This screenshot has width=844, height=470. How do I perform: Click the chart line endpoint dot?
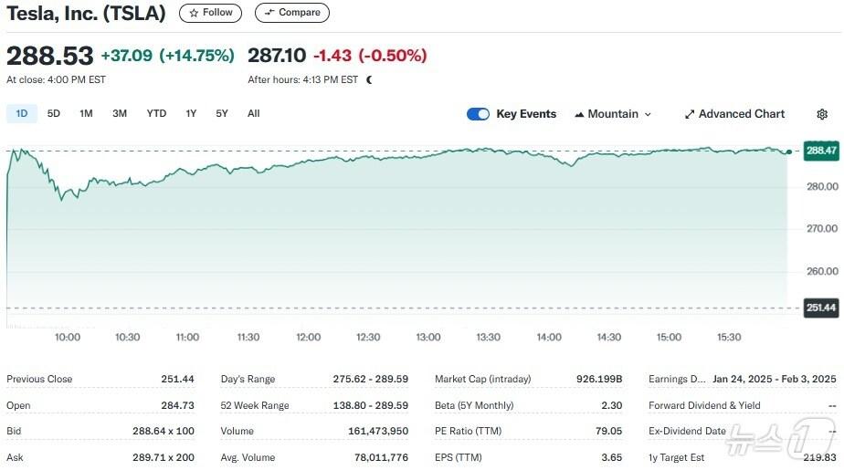tap(788, 151)
